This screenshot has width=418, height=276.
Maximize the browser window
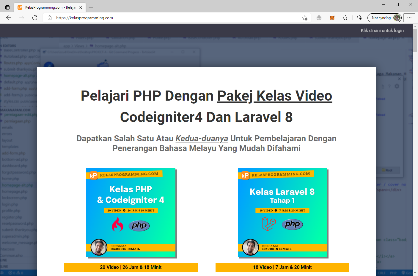point(397,4)
